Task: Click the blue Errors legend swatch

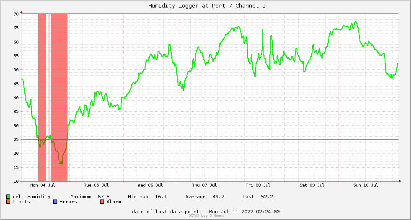Action: pos(55,202)
